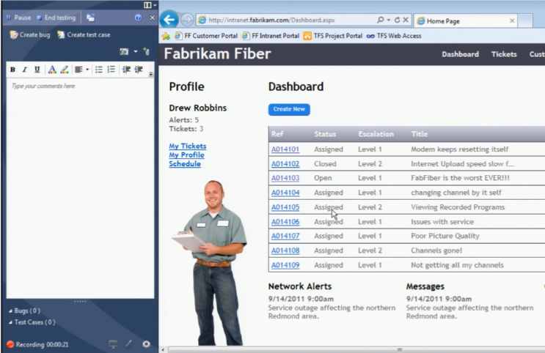Open ticket A014103

285,178
